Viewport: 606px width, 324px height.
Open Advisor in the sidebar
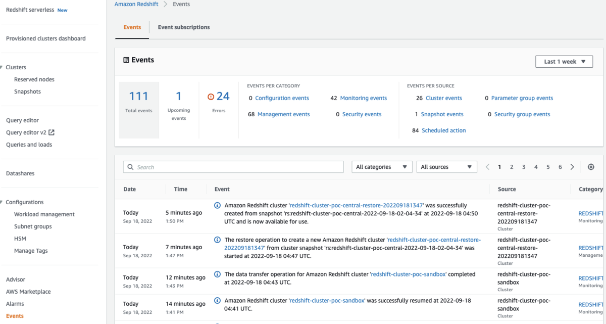click(x=16, y=280)
